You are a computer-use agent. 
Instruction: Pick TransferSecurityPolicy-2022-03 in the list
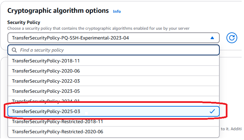46,81
